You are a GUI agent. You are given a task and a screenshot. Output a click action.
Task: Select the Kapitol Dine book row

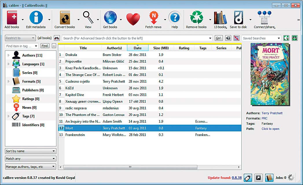[150, 95]
